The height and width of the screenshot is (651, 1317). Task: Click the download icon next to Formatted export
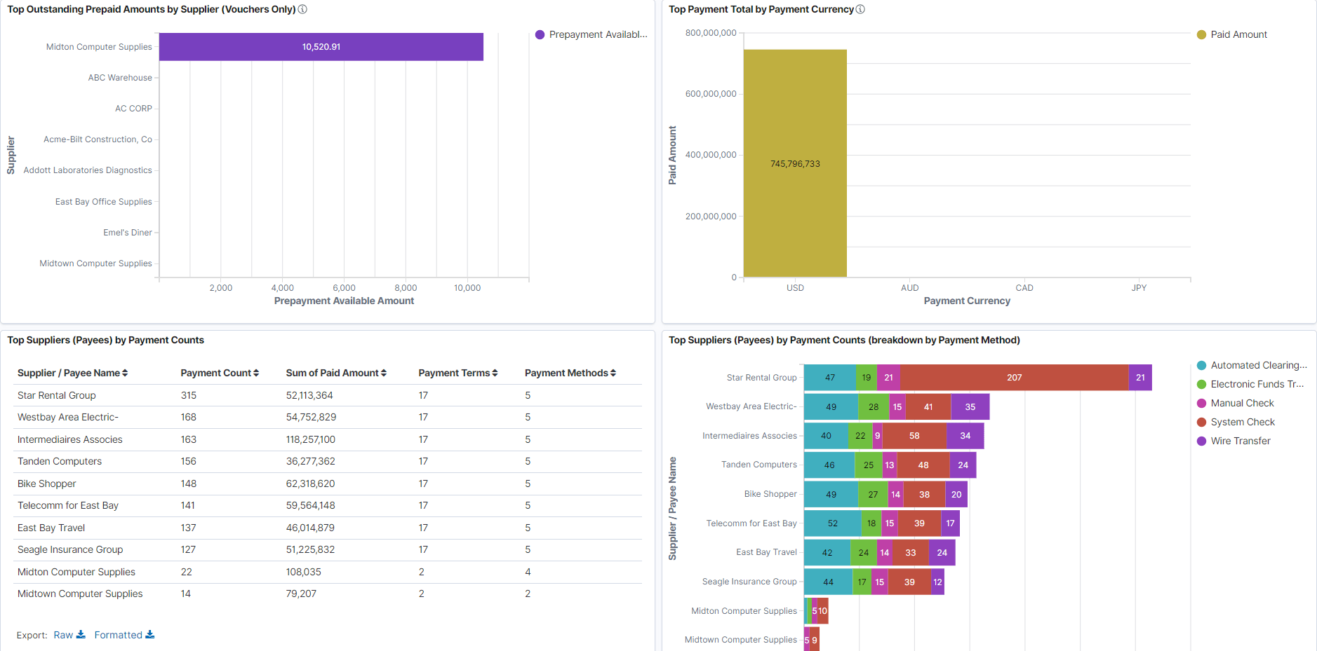coord(150,635)
